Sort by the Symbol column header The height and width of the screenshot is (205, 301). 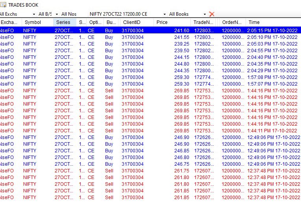point(37,22)
